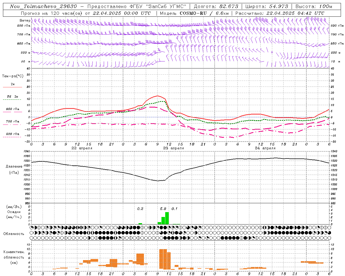
Task: Click the Долгота: 82.673 value
Action: pos(216,6)
